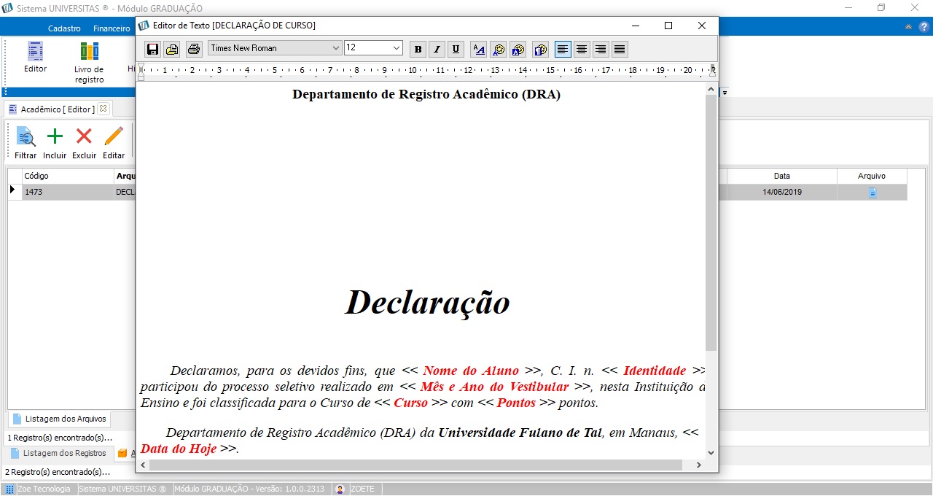Viewport: 933px width, 496px height.
Task: Click the row indicator arrow for record 1473
Action: coord(12,190)
